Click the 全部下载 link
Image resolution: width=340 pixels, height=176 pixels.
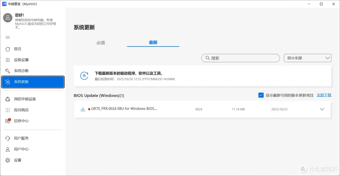324,95
